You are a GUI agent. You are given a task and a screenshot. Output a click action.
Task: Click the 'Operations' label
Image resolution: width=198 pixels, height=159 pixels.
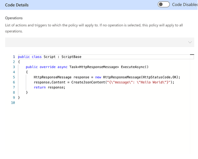pos(14,18)
